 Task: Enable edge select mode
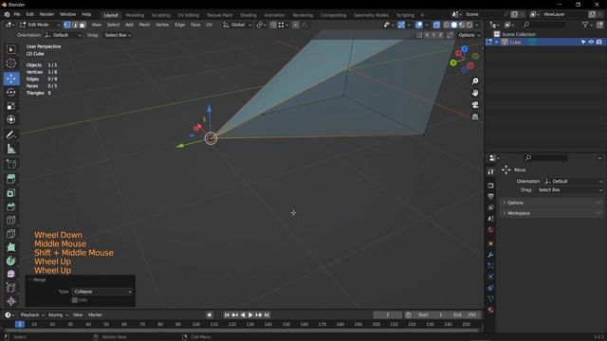click(x=75, y=25)
